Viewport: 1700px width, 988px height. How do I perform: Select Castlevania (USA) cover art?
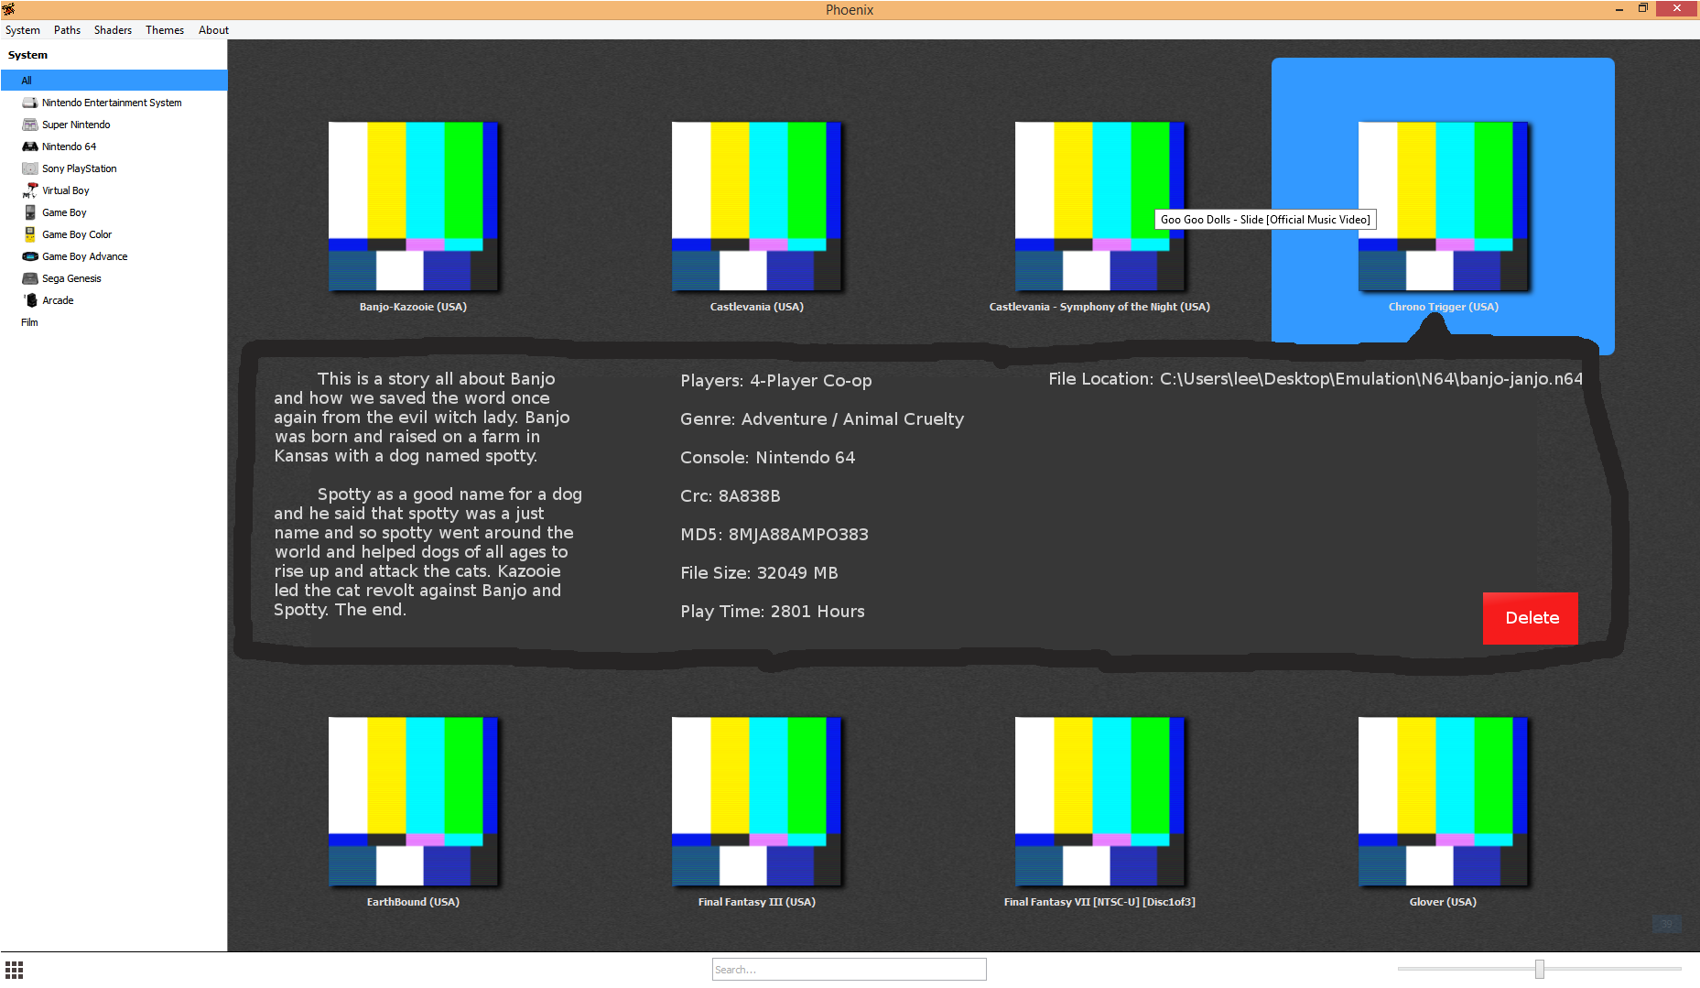[756, 206]
